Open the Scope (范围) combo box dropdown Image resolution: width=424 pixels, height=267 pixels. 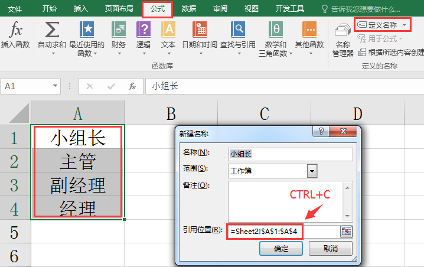tap(312, 171)
